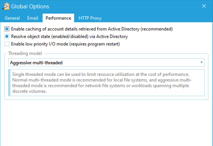Expand the threading model dropdown arrow

point(201,62)
